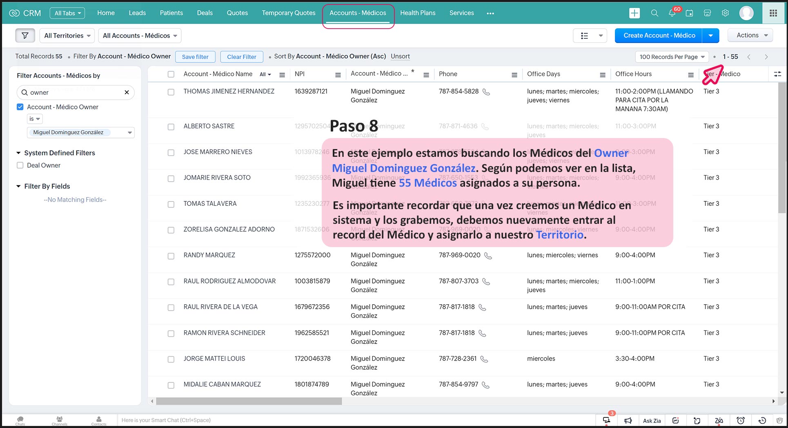The image size is (788, 428).
Task: Open notifications bell icon
Action: point(672,13)
